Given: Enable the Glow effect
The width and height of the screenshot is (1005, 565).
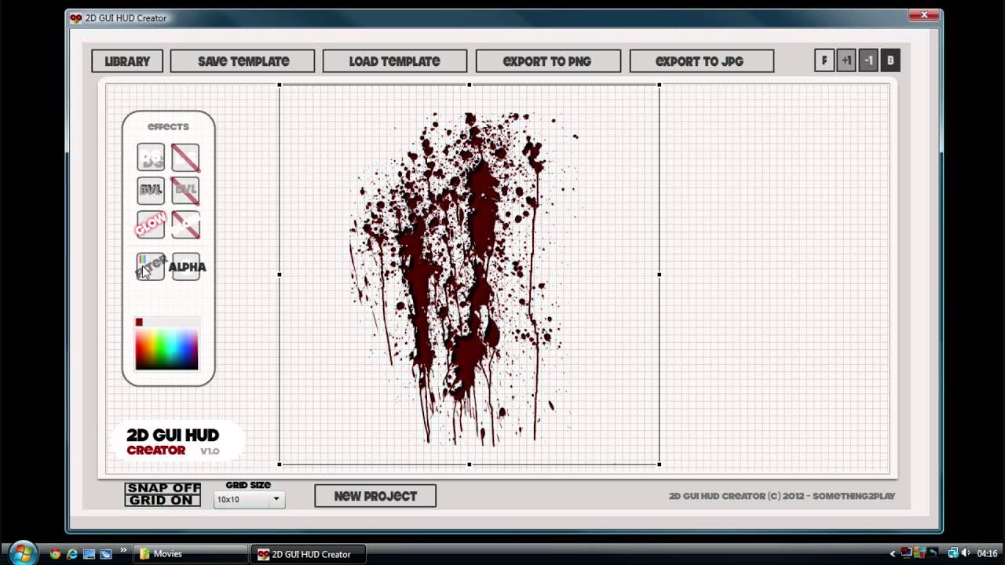Looking at the screenshot, I should tap(150, 225).
